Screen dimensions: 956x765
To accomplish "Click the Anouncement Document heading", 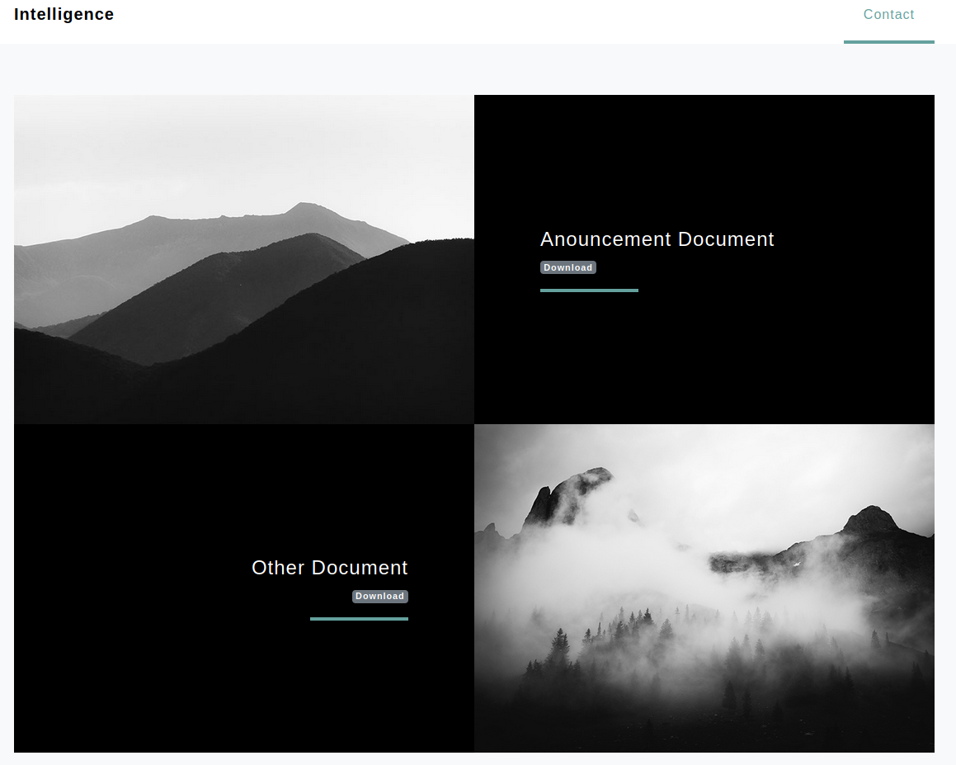I will [x=657, y=239].
